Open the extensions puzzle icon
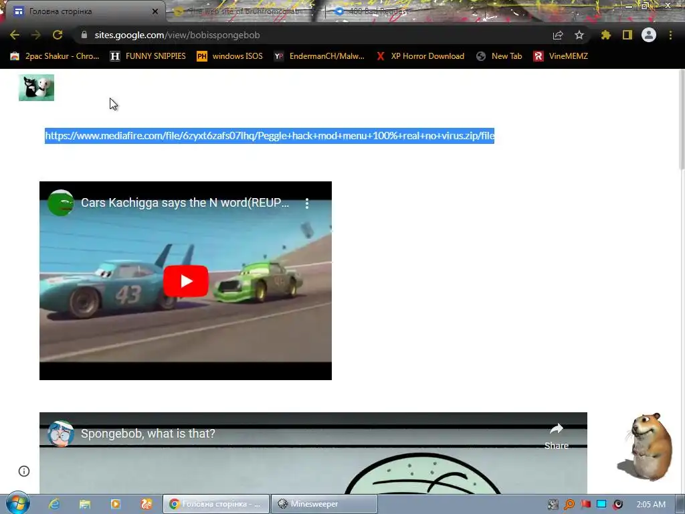Screen dimensions: 685x514 (x=605, y=35)
